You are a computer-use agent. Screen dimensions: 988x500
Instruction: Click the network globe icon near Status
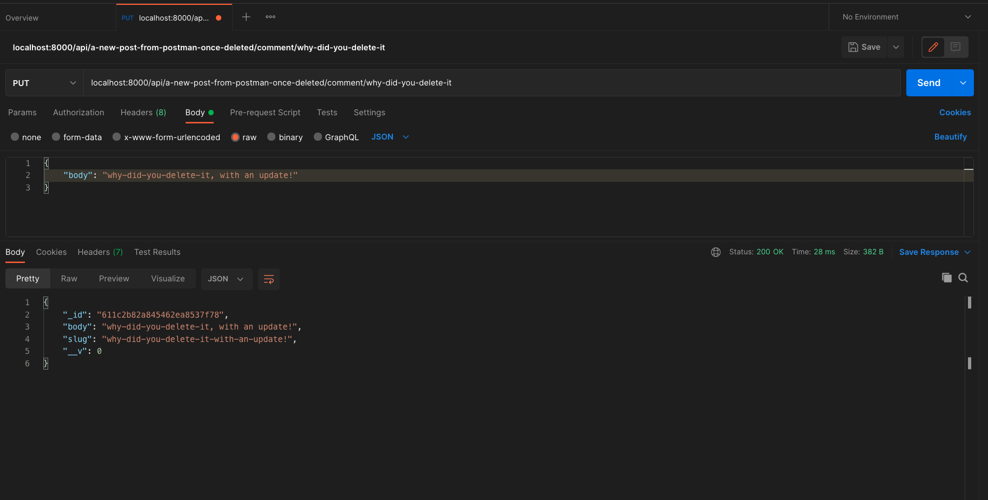point(716,252)
